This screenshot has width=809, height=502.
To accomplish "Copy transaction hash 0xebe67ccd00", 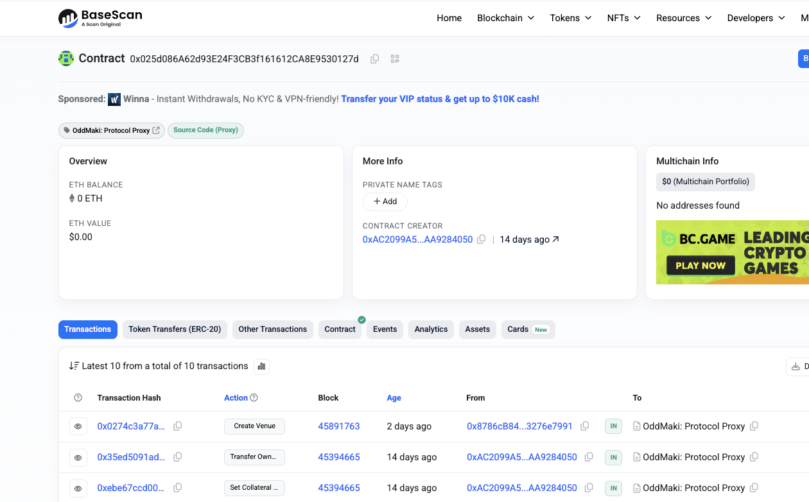I will [x=178, y=488].
